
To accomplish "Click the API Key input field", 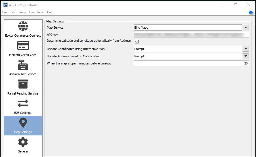I will (x=191, y=35).
